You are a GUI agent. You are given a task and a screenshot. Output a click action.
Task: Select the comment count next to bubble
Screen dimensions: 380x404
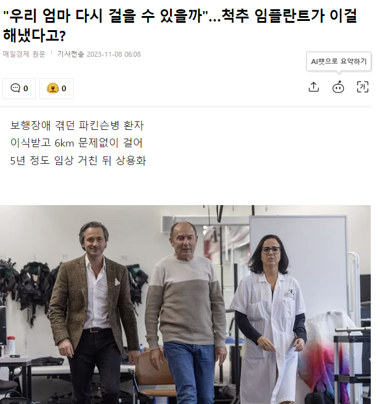[x=25, y=89]
